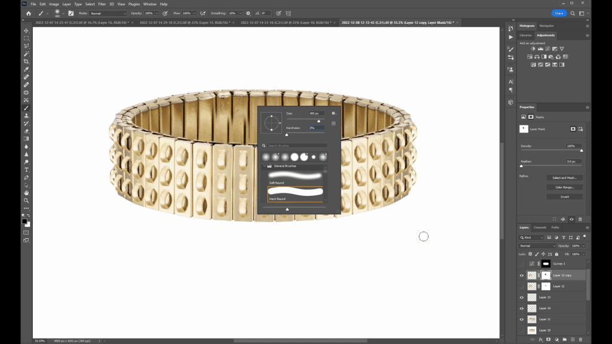
Task: Open the brush Mode dropdown
Action: click(108, 13)
